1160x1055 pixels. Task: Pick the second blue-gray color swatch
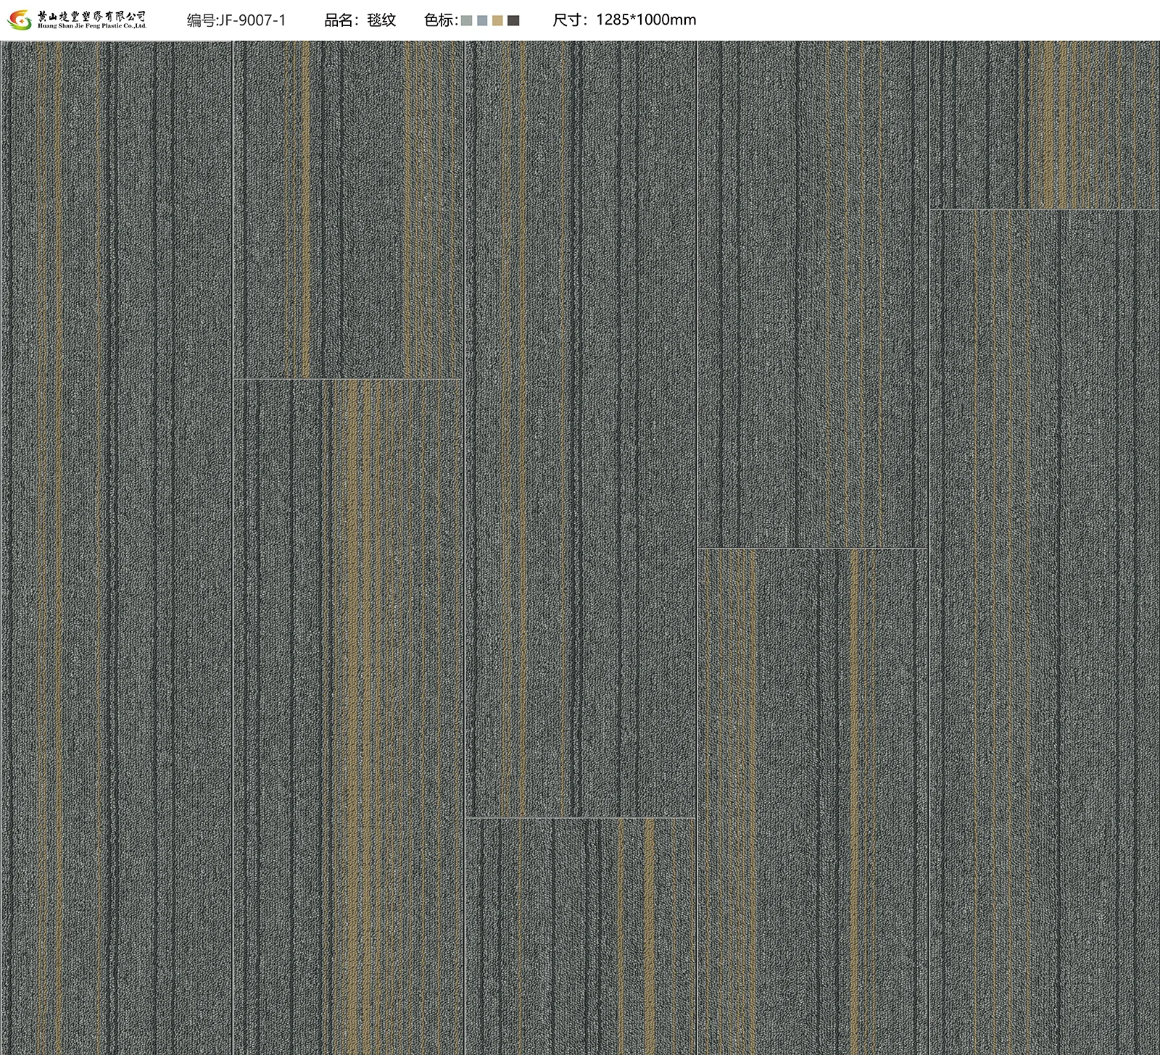[482, 21]
